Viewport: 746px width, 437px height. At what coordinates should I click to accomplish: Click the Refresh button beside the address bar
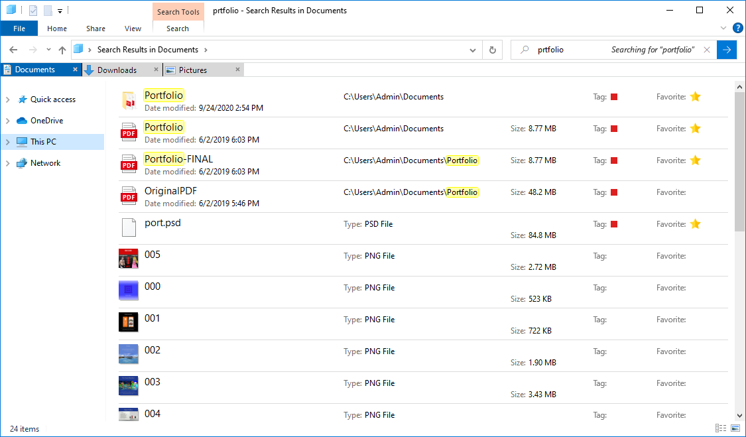[492, 50]
